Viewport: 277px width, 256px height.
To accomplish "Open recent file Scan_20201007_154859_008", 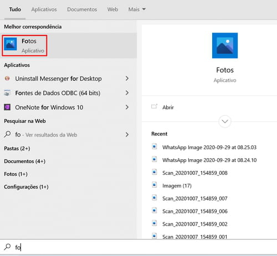I will pyautogui.click(x=195, y=173).
